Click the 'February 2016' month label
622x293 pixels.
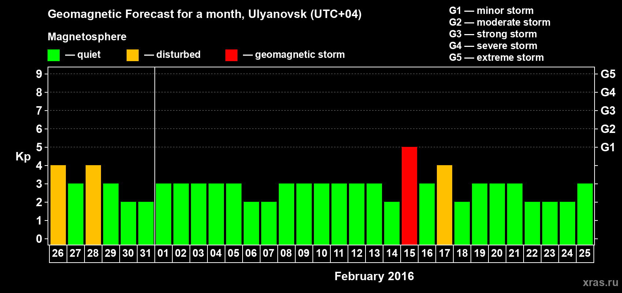coord(374,276)
